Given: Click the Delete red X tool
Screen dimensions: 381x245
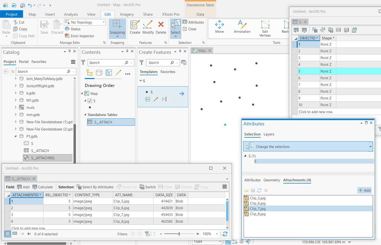Looking at the screenshot, I should pos(161,27).
